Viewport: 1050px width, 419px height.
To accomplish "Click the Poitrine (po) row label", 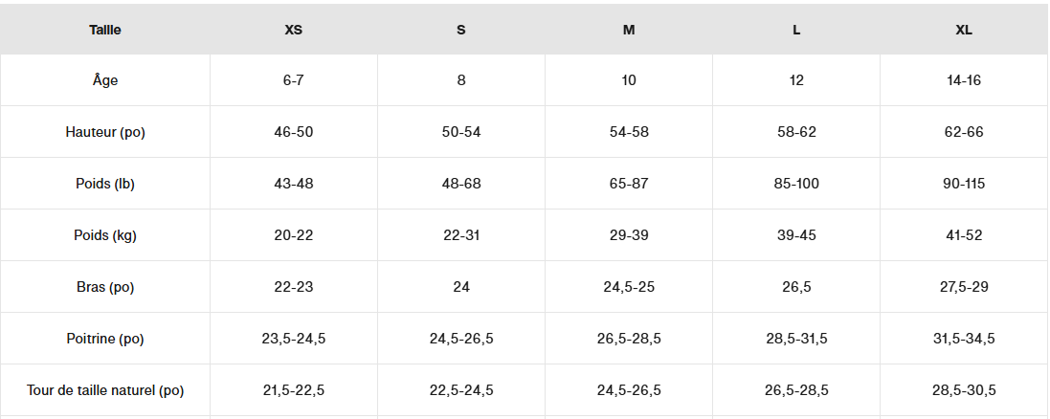I will [105, 339].
